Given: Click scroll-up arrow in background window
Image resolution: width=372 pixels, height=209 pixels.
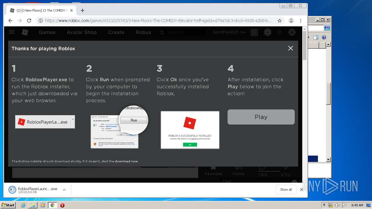Looking at the screenshot, I should click(x=328, y=44).
